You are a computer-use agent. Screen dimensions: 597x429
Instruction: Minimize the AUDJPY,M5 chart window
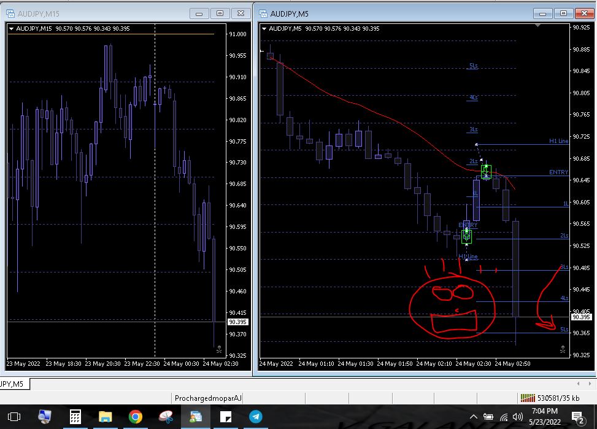542,14
